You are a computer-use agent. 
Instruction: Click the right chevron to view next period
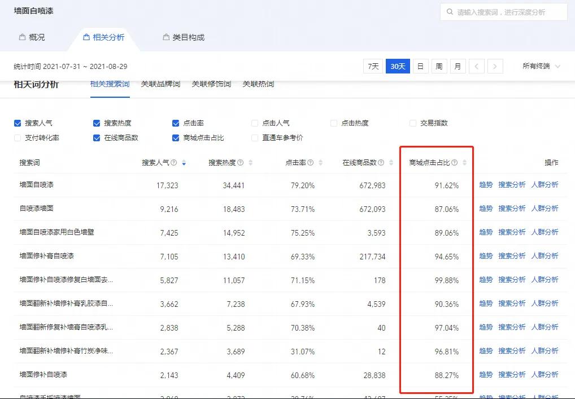click(495, 66)
